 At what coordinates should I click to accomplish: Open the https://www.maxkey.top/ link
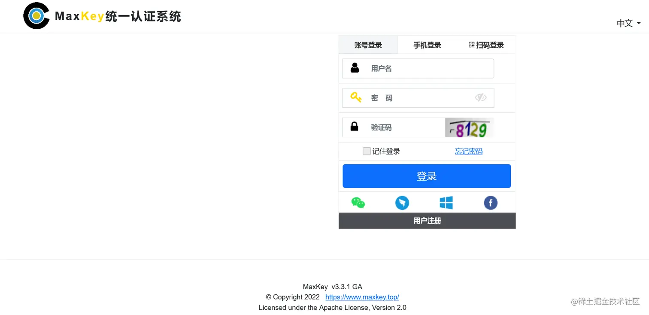coord(362,297)
